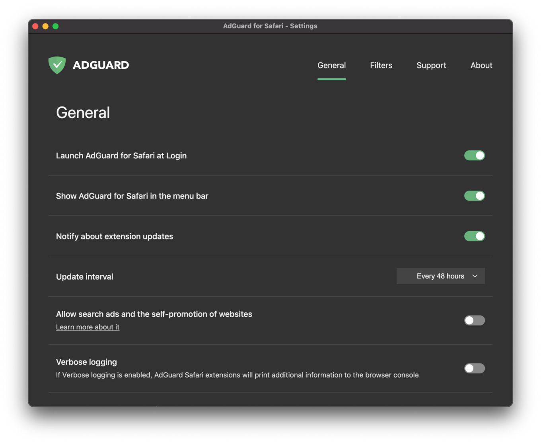The height and width of the screenshot is (444, 541).
Task: Click the chevron arrow in Update interval selector
Action: tap(475, 276)
